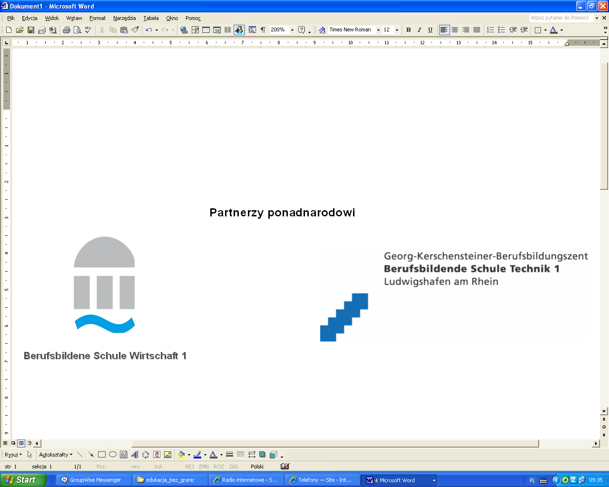This screenshot has width=609, height=487.
Task: Click the Open file folder icon
Action: [20, 30]
